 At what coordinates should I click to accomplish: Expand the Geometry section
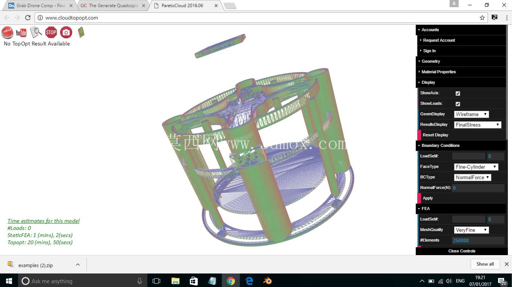[x=462, y=61]
